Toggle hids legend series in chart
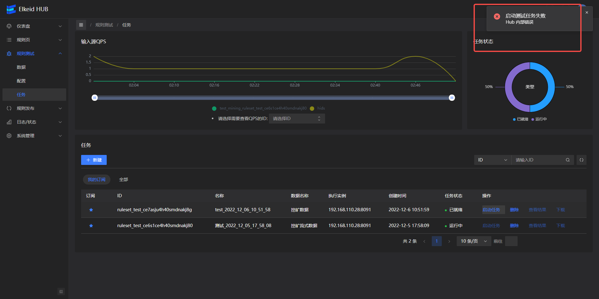 tap(318, 108)
